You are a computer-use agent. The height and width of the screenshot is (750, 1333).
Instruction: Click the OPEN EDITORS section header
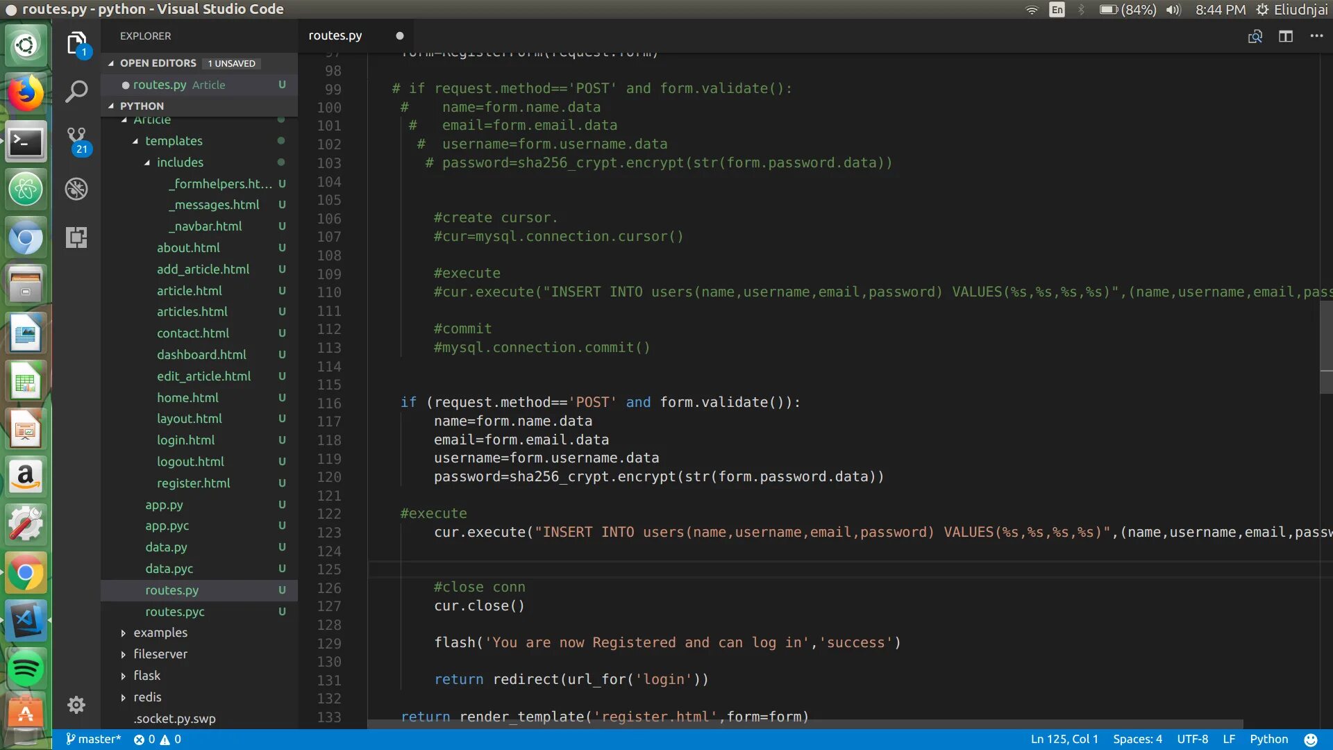coord(158,62)
